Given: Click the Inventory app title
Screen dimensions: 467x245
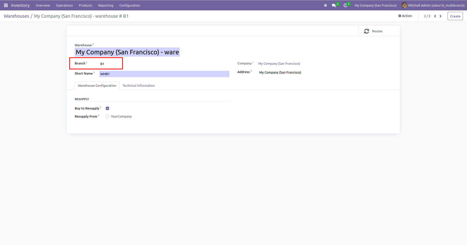Looking at the screenshot, I should 20,5.
